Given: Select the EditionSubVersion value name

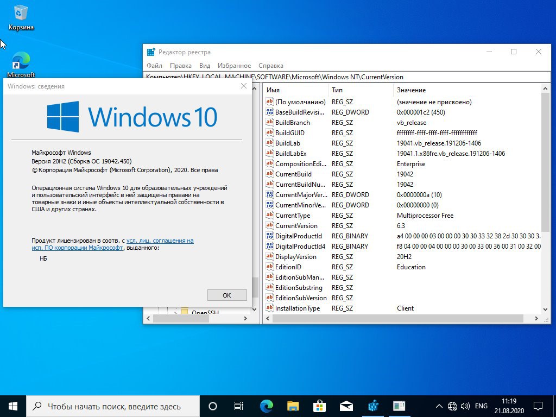Looking at the screenshot, I should click(301, 298).
